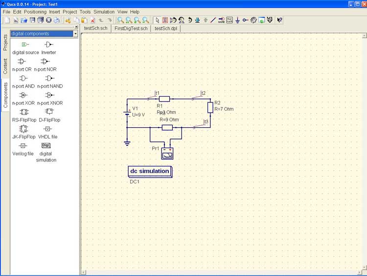
Task: Click the Insert Port icon
Action: pyautogui.click(x=245, y=20)
